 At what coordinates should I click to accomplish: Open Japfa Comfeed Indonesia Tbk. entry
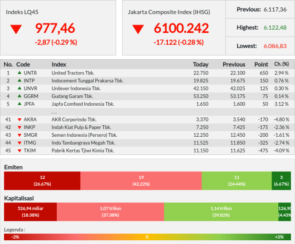pos(83,104)
